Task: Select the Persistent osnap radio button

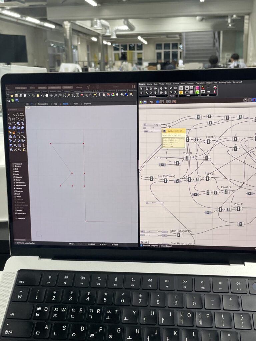Action: coord(13,163)
